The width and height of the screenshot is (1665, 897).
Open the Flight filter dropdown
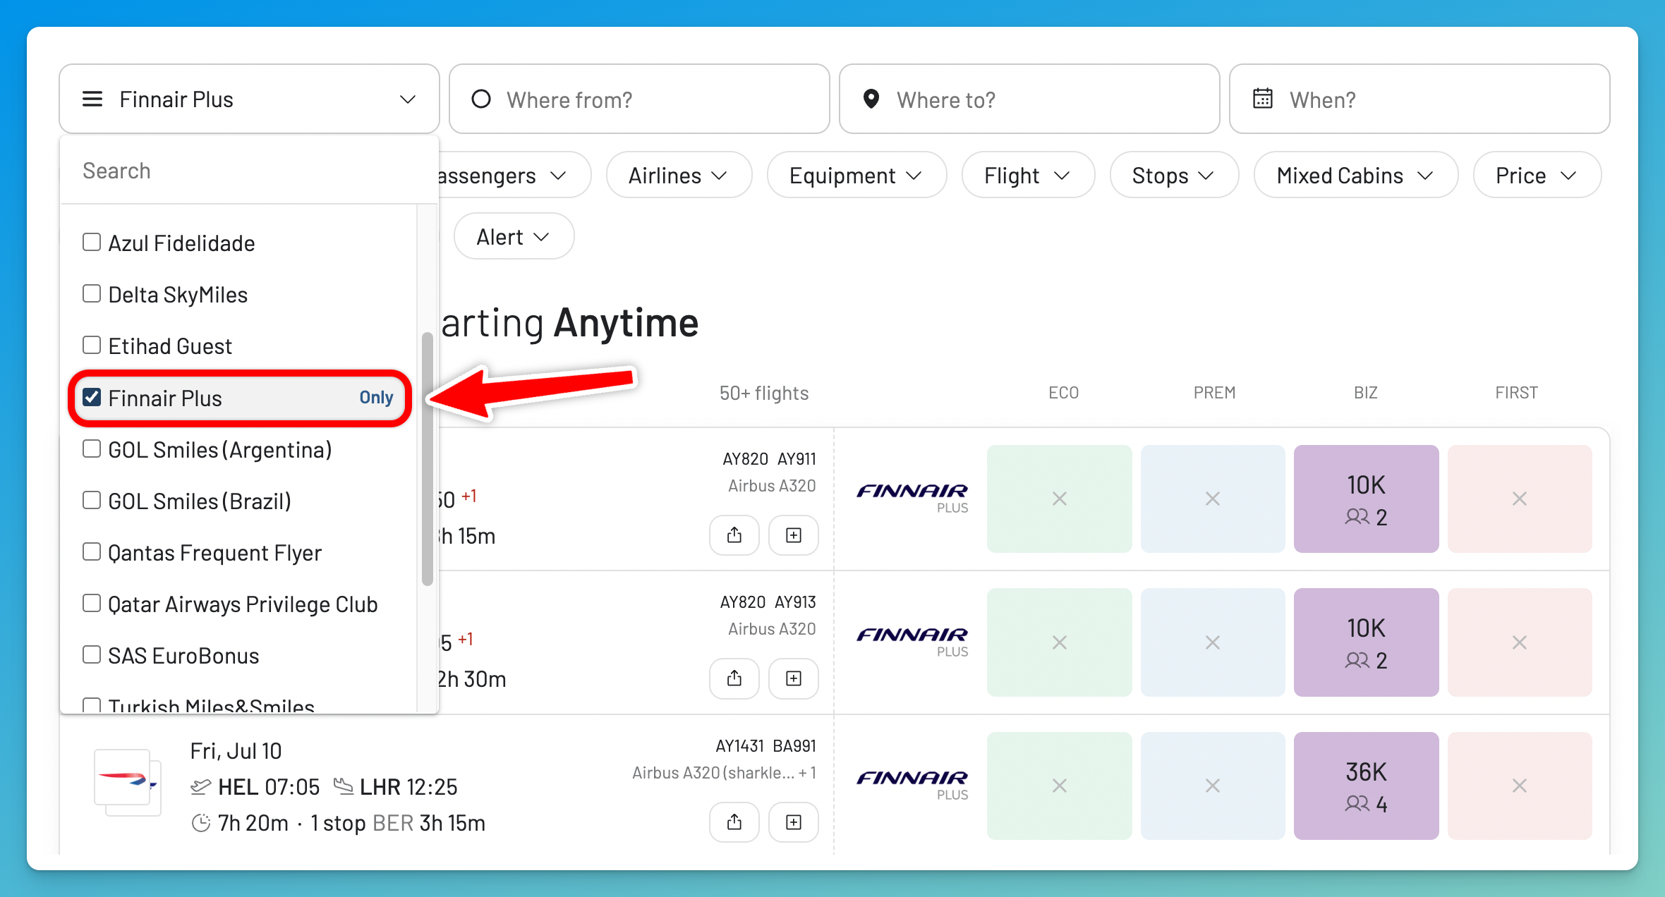click(x=1028, y=175)
